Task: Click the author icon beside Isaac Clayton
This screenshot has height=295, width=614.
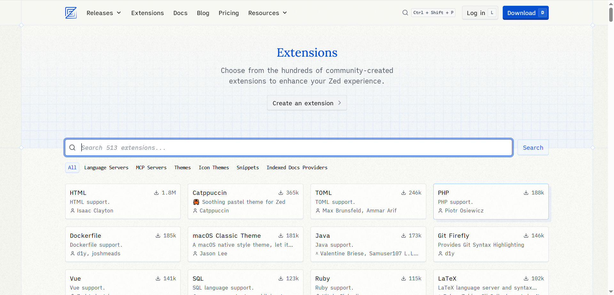Action: click(x=73, y=211)
